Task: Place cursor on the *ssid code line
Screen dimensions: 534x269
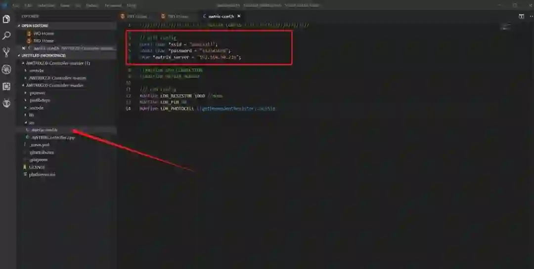Action: click(178, 44)
